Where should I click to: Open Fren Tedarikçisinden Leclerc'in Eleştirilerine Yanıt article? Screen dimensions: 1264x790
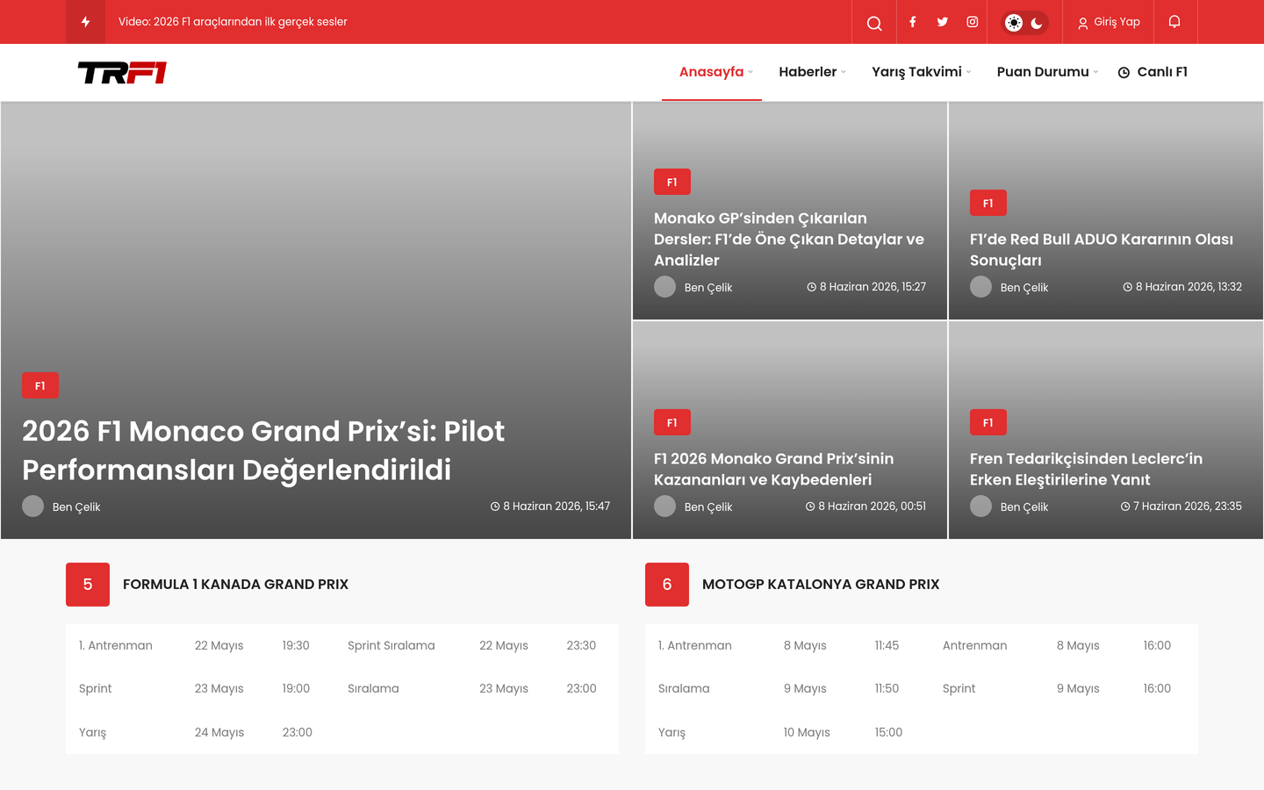point(1087,469)
